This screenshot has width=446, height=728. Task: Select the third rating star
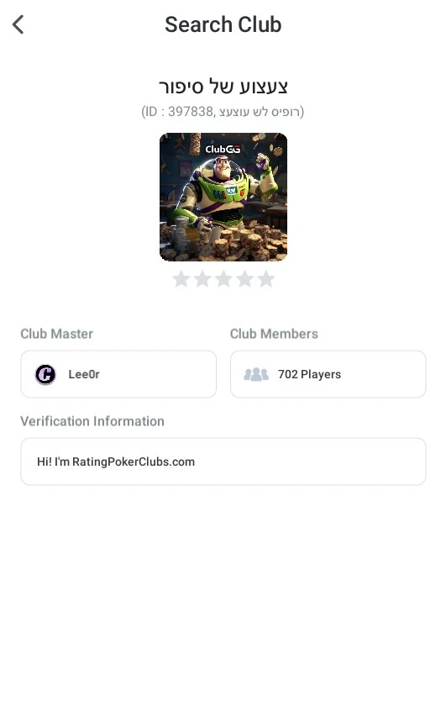pos(223,279)
